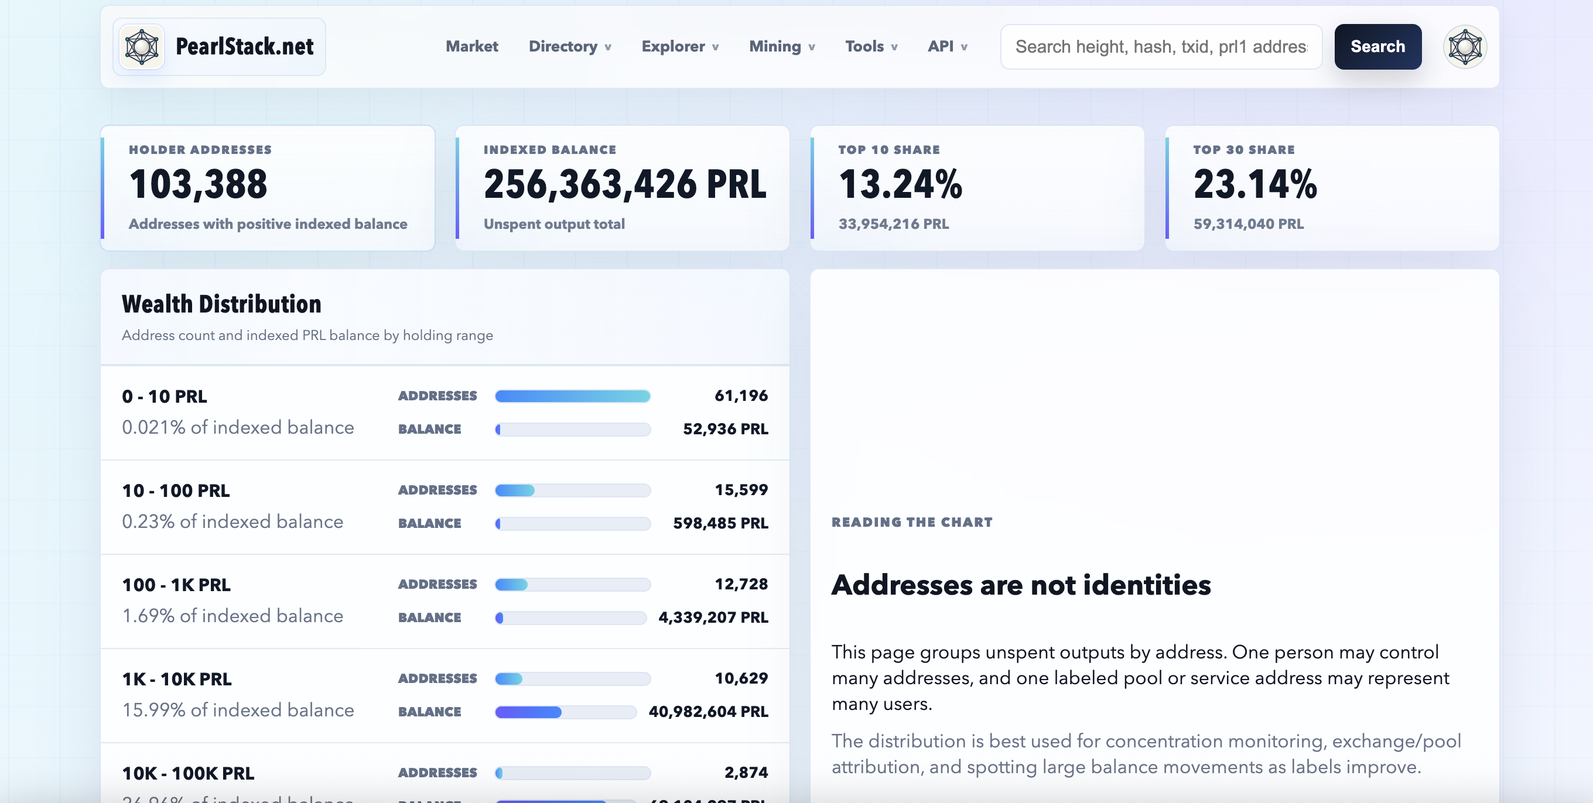Select the Indexed Balance card
1593x803 pixels.
[x=622, y=188]
